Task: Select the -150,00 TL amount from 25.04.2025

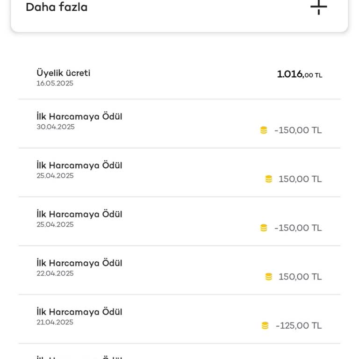Action: pos(298,228)
